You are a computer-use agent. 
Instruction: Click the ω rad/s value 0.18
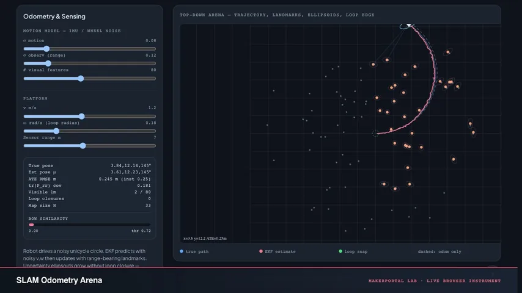point(151,123)
